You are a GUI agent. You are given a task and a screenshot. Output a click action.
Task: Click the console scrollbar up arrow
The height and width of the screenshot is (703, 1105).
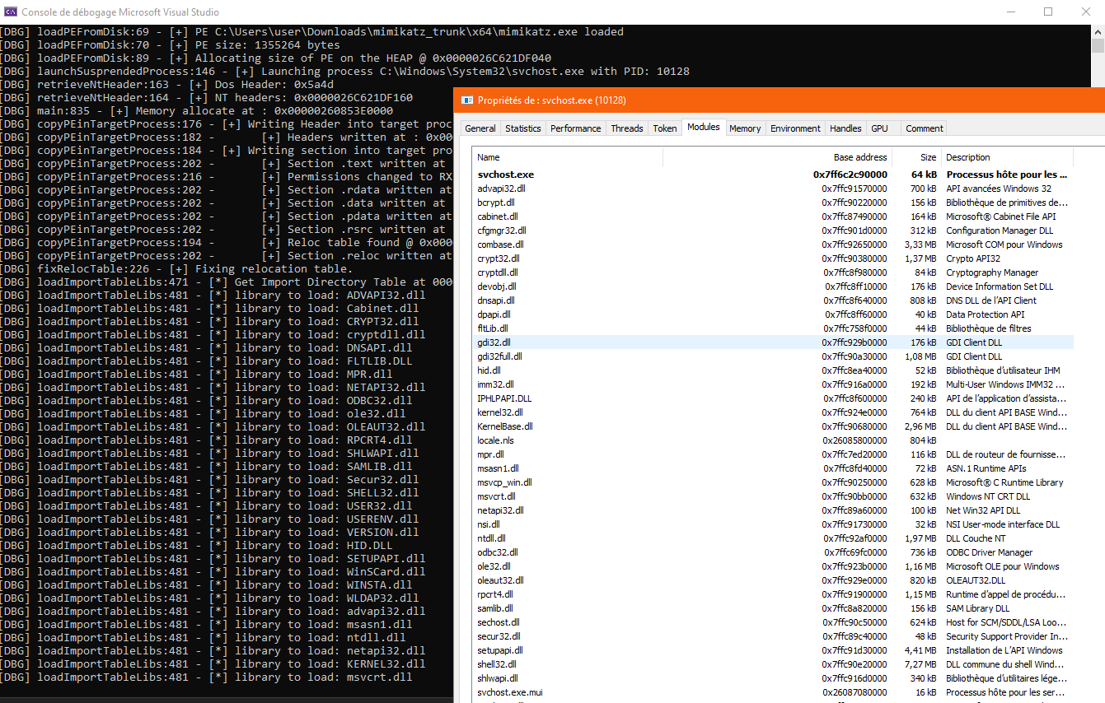pos(1098,31)
